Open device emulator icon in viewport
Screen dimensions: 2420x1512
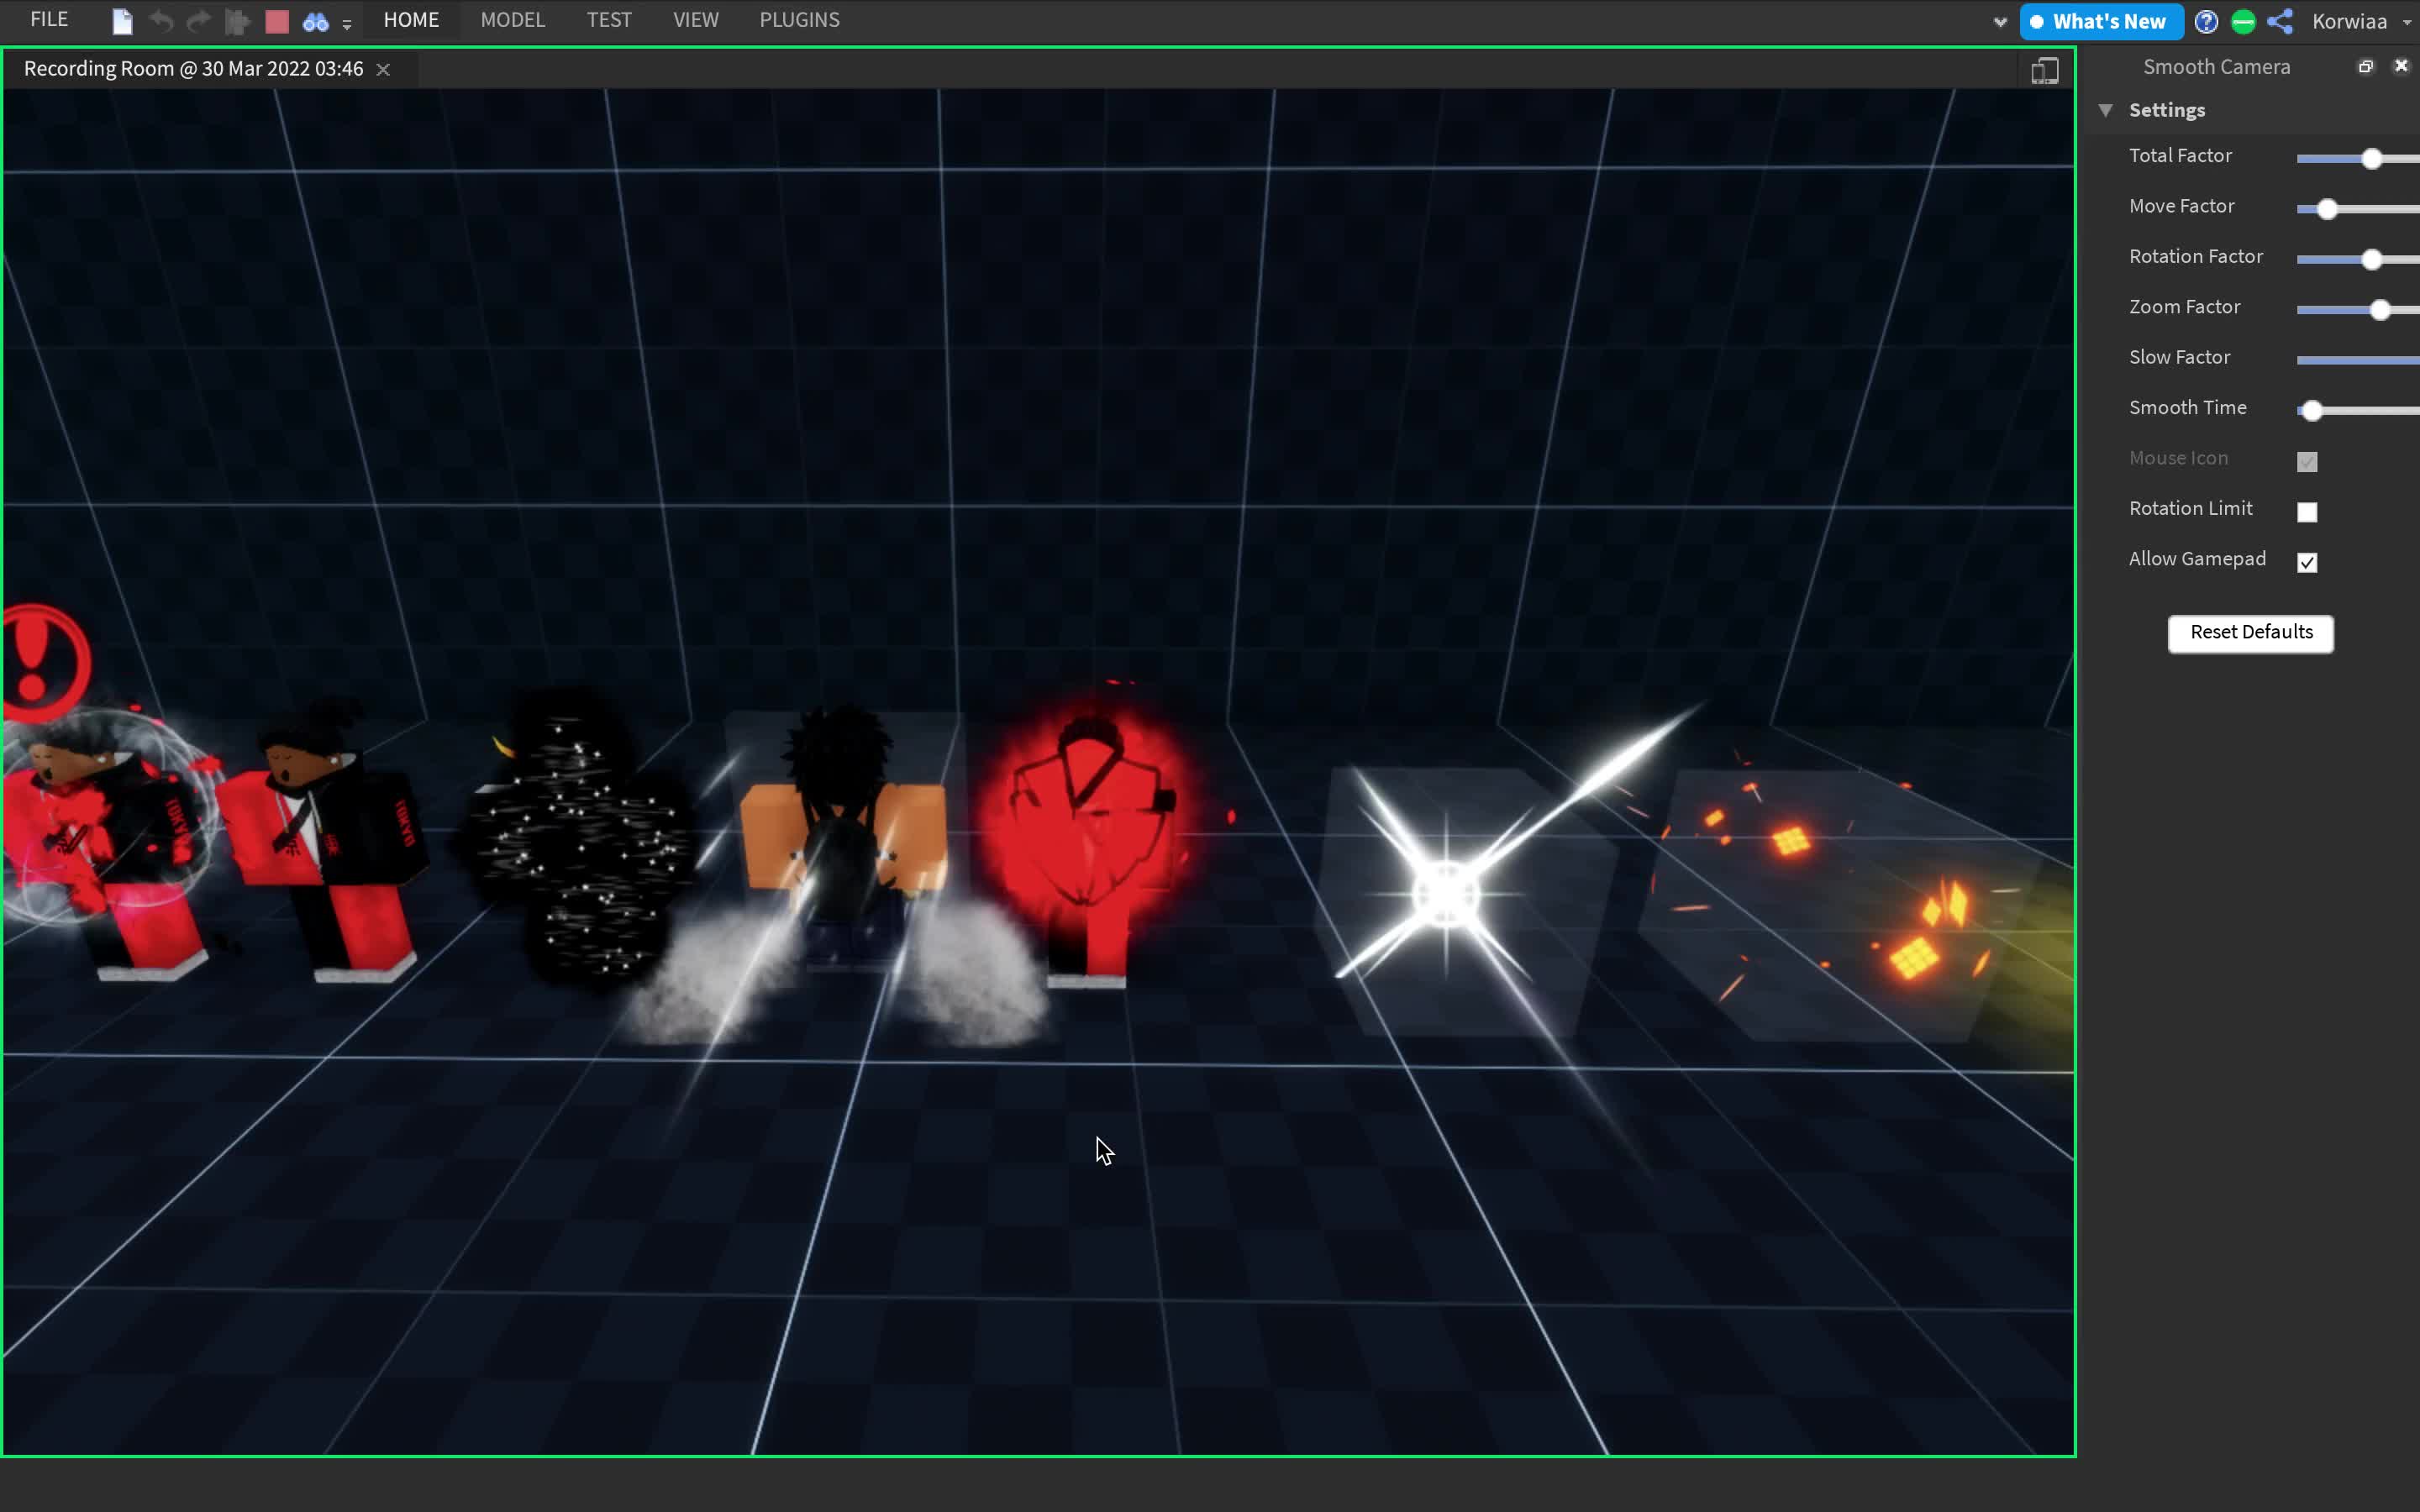[2044, 70]
